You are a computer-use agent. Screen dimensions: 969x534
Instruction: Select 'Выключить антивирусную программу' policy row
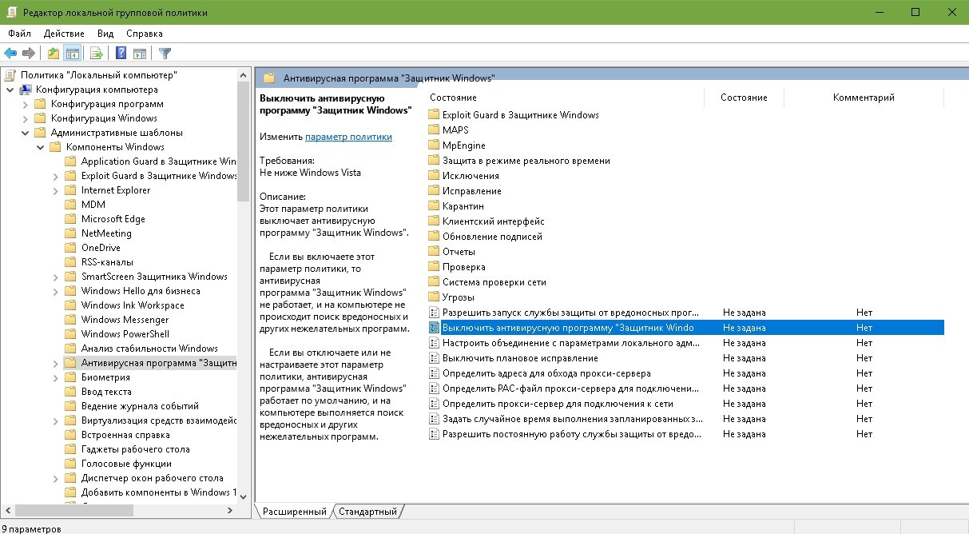pyautogui.click(x=685, y=328)
